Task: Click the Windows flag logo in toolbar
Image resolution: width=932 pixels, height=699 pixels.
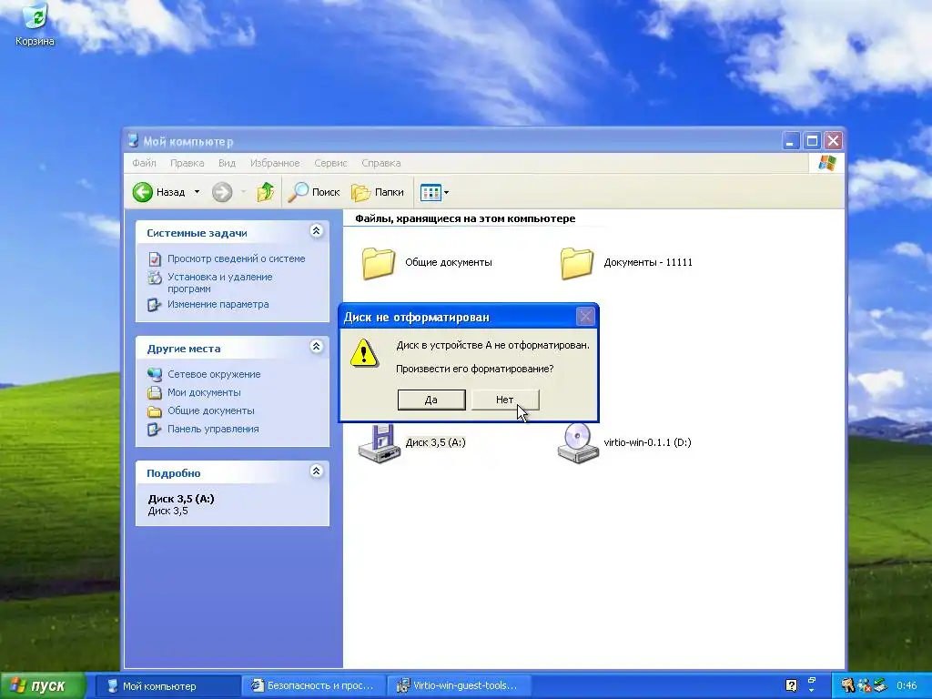Action: (x=826, y=163)
